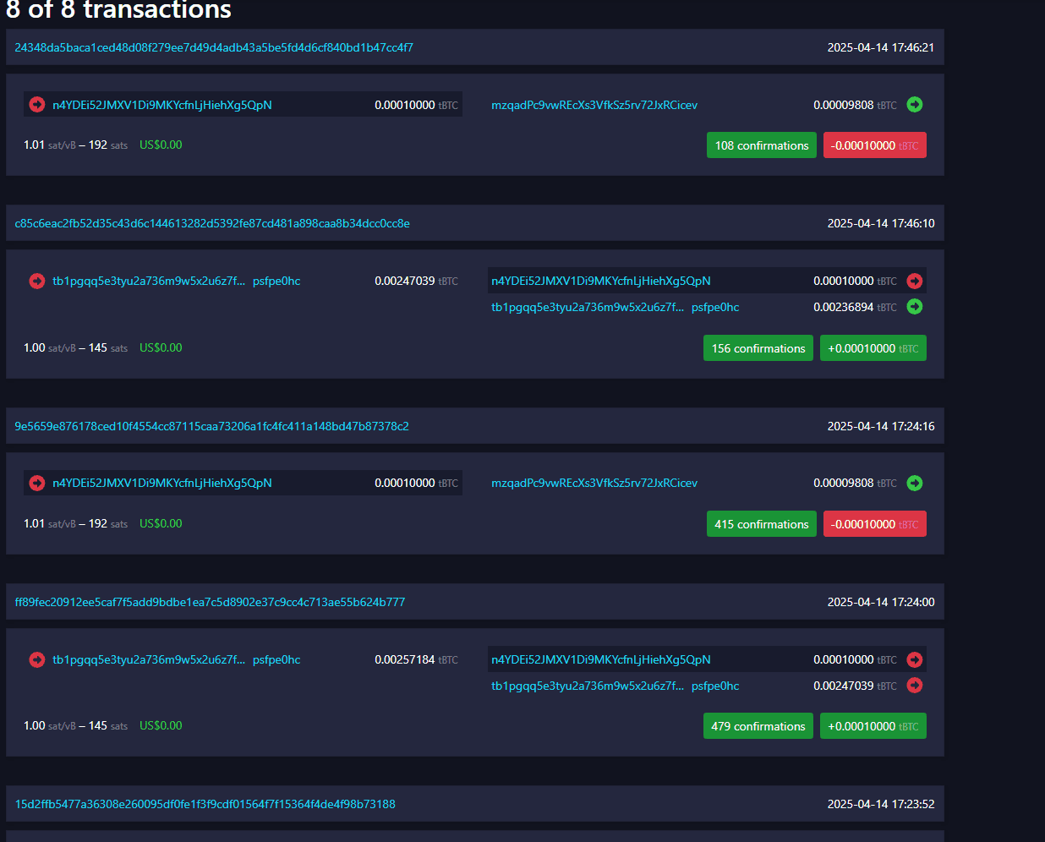The width and height of the screenshot is (1045, 842).
Task: Toggle -0.00010000 tBTC amount button in 17:46:21 transaction
Action: (x=875, y=145)
